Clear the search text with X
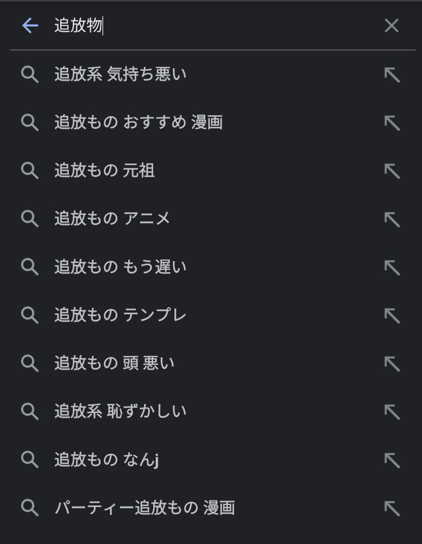The image size is (422, 544). click(x=391, y=26)
